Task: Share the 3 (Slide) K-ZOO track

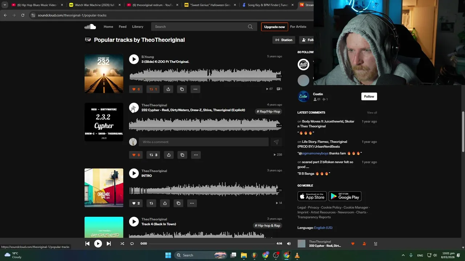Action: [x=168, y=89]
